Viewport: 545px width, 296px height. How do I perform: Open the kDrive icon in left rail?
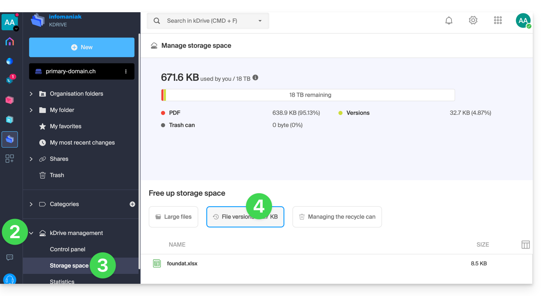(x=10, y=139)
